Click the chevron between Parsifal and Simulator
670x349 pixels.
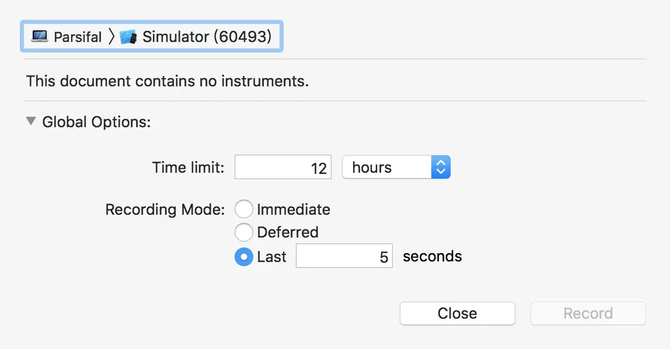point(111,37)
